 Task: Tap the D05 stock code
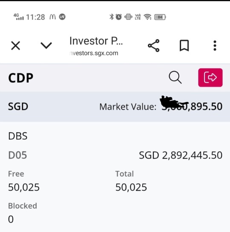tap(17, 155)
